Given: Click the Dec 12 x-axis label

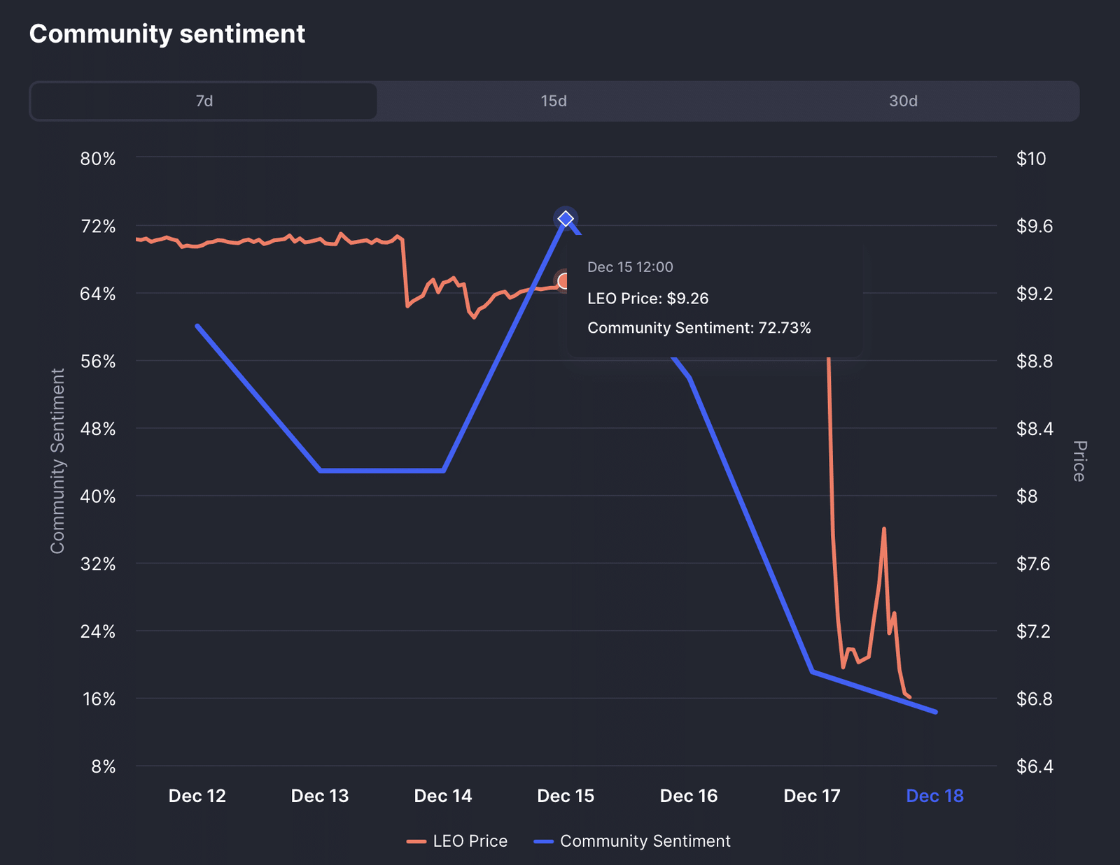Looking at the screenshot, I should pyautogui.click(x=197, y=796).
